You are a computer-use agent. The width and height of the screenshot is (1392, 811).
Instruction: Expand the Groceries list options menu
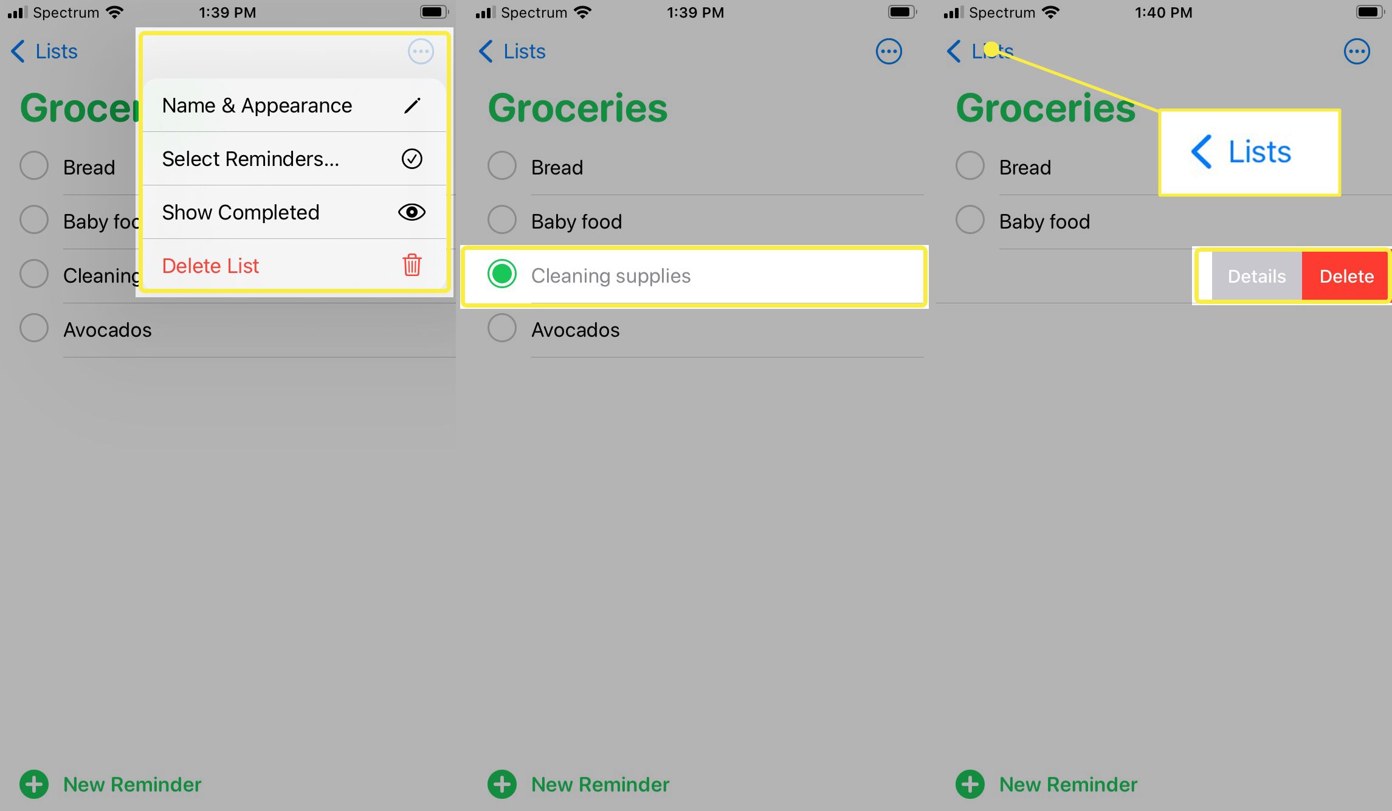422,51
